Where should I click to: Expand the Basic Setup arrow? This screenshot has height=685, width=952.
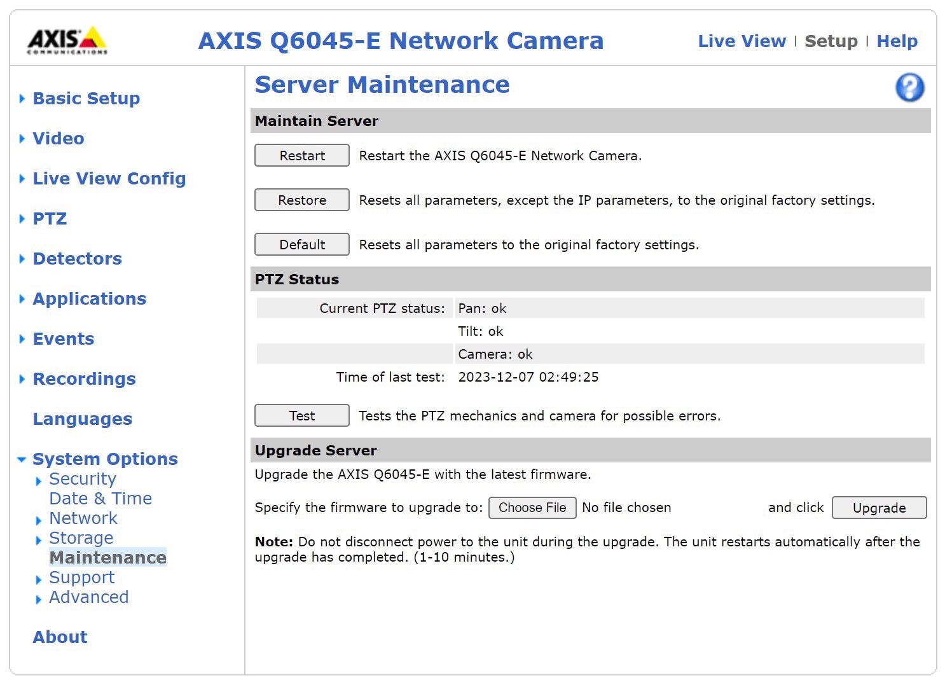point(22,99)
